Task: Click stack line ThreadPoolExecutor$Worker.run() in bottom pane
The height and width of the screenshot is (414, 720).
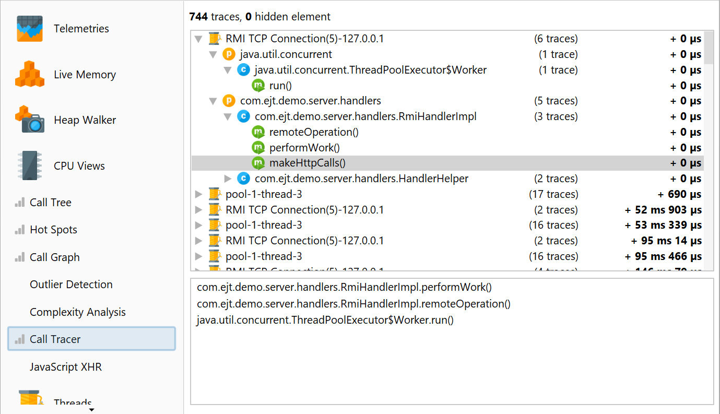Action: 325,320
